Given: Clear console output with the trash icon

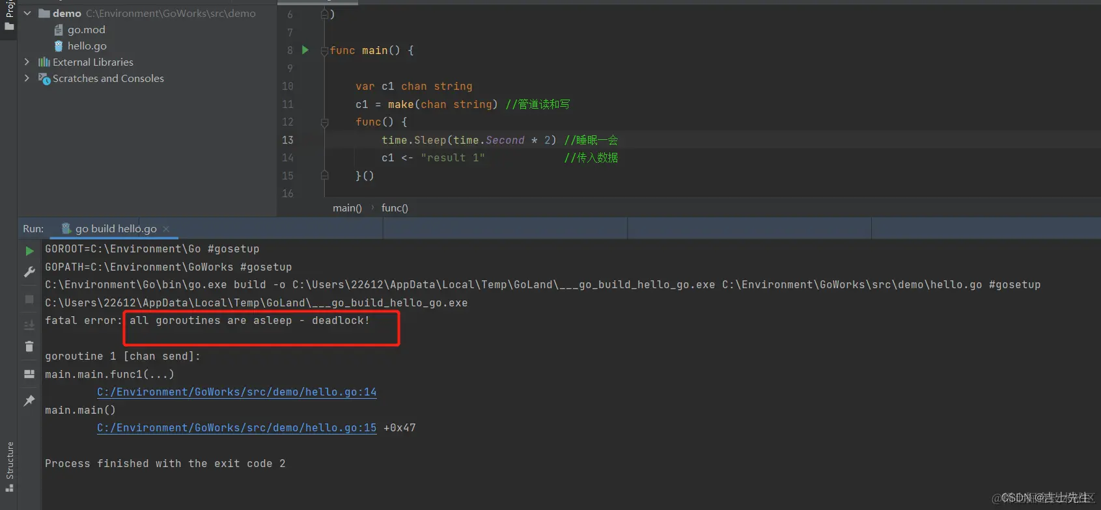Looking at the screenshot, I should pyautogui.click(x=29, y=346).
